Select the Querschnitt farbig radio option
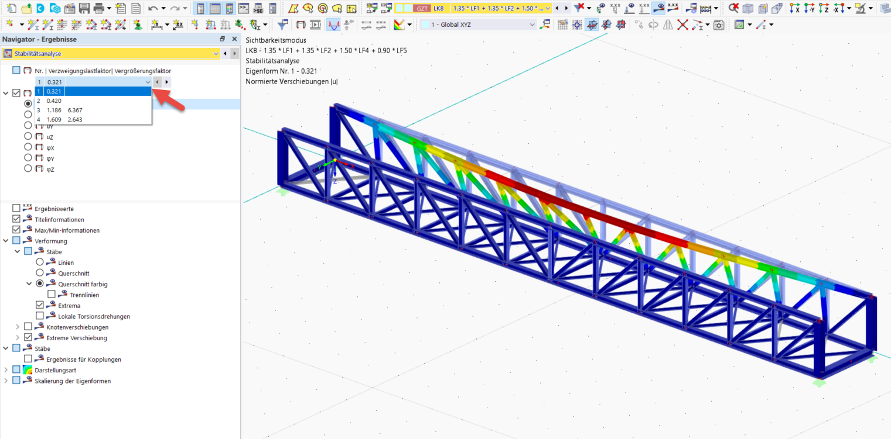The height and width of the screenshot is (439, 891). click(40, 284)
